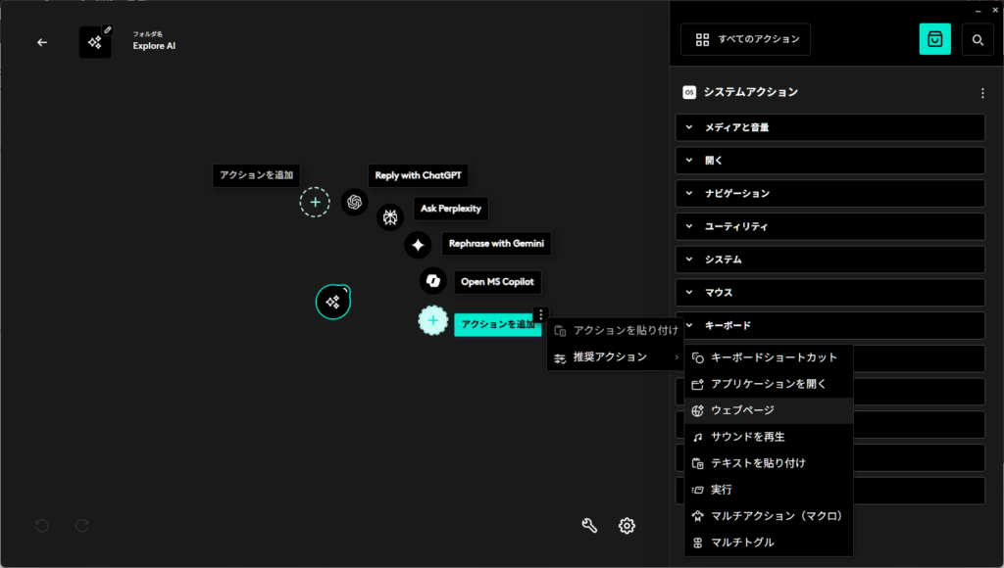The image size is (1004, 568).
Task: Click the Reply with ChatGPT label
Action: 418,175
